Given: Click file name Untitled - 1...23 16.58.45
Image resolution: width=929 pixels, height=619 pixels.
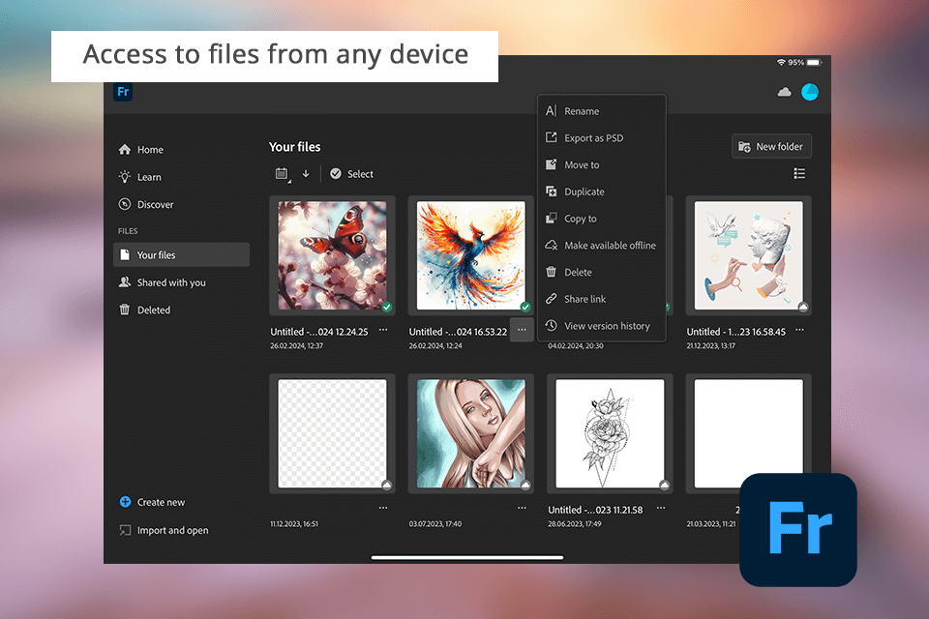Looking at the screenshot, I should pyautogui.click(x=735, y=332).
